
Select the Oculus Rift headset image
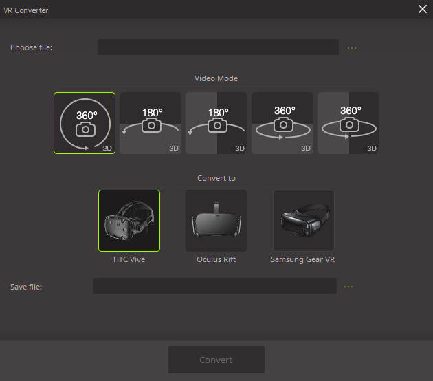click(216, 221)
